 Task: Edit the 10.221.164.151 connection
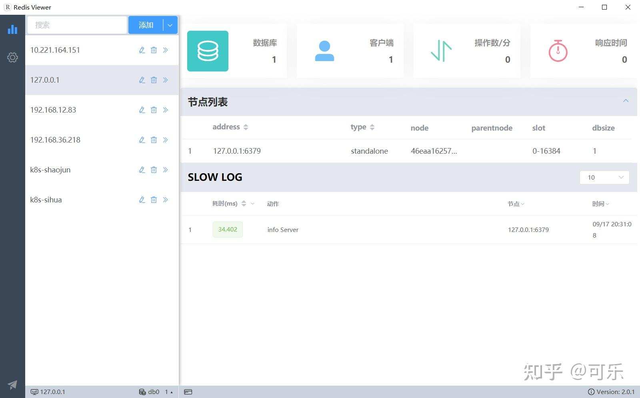pyautogui.click(x=142, y=50)
